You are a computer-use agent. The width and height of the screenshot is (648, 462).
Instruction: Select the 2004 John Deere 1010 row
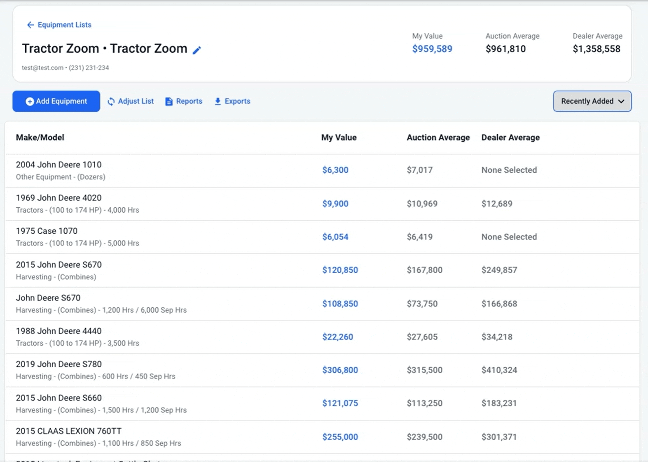[x=322, y=171]
